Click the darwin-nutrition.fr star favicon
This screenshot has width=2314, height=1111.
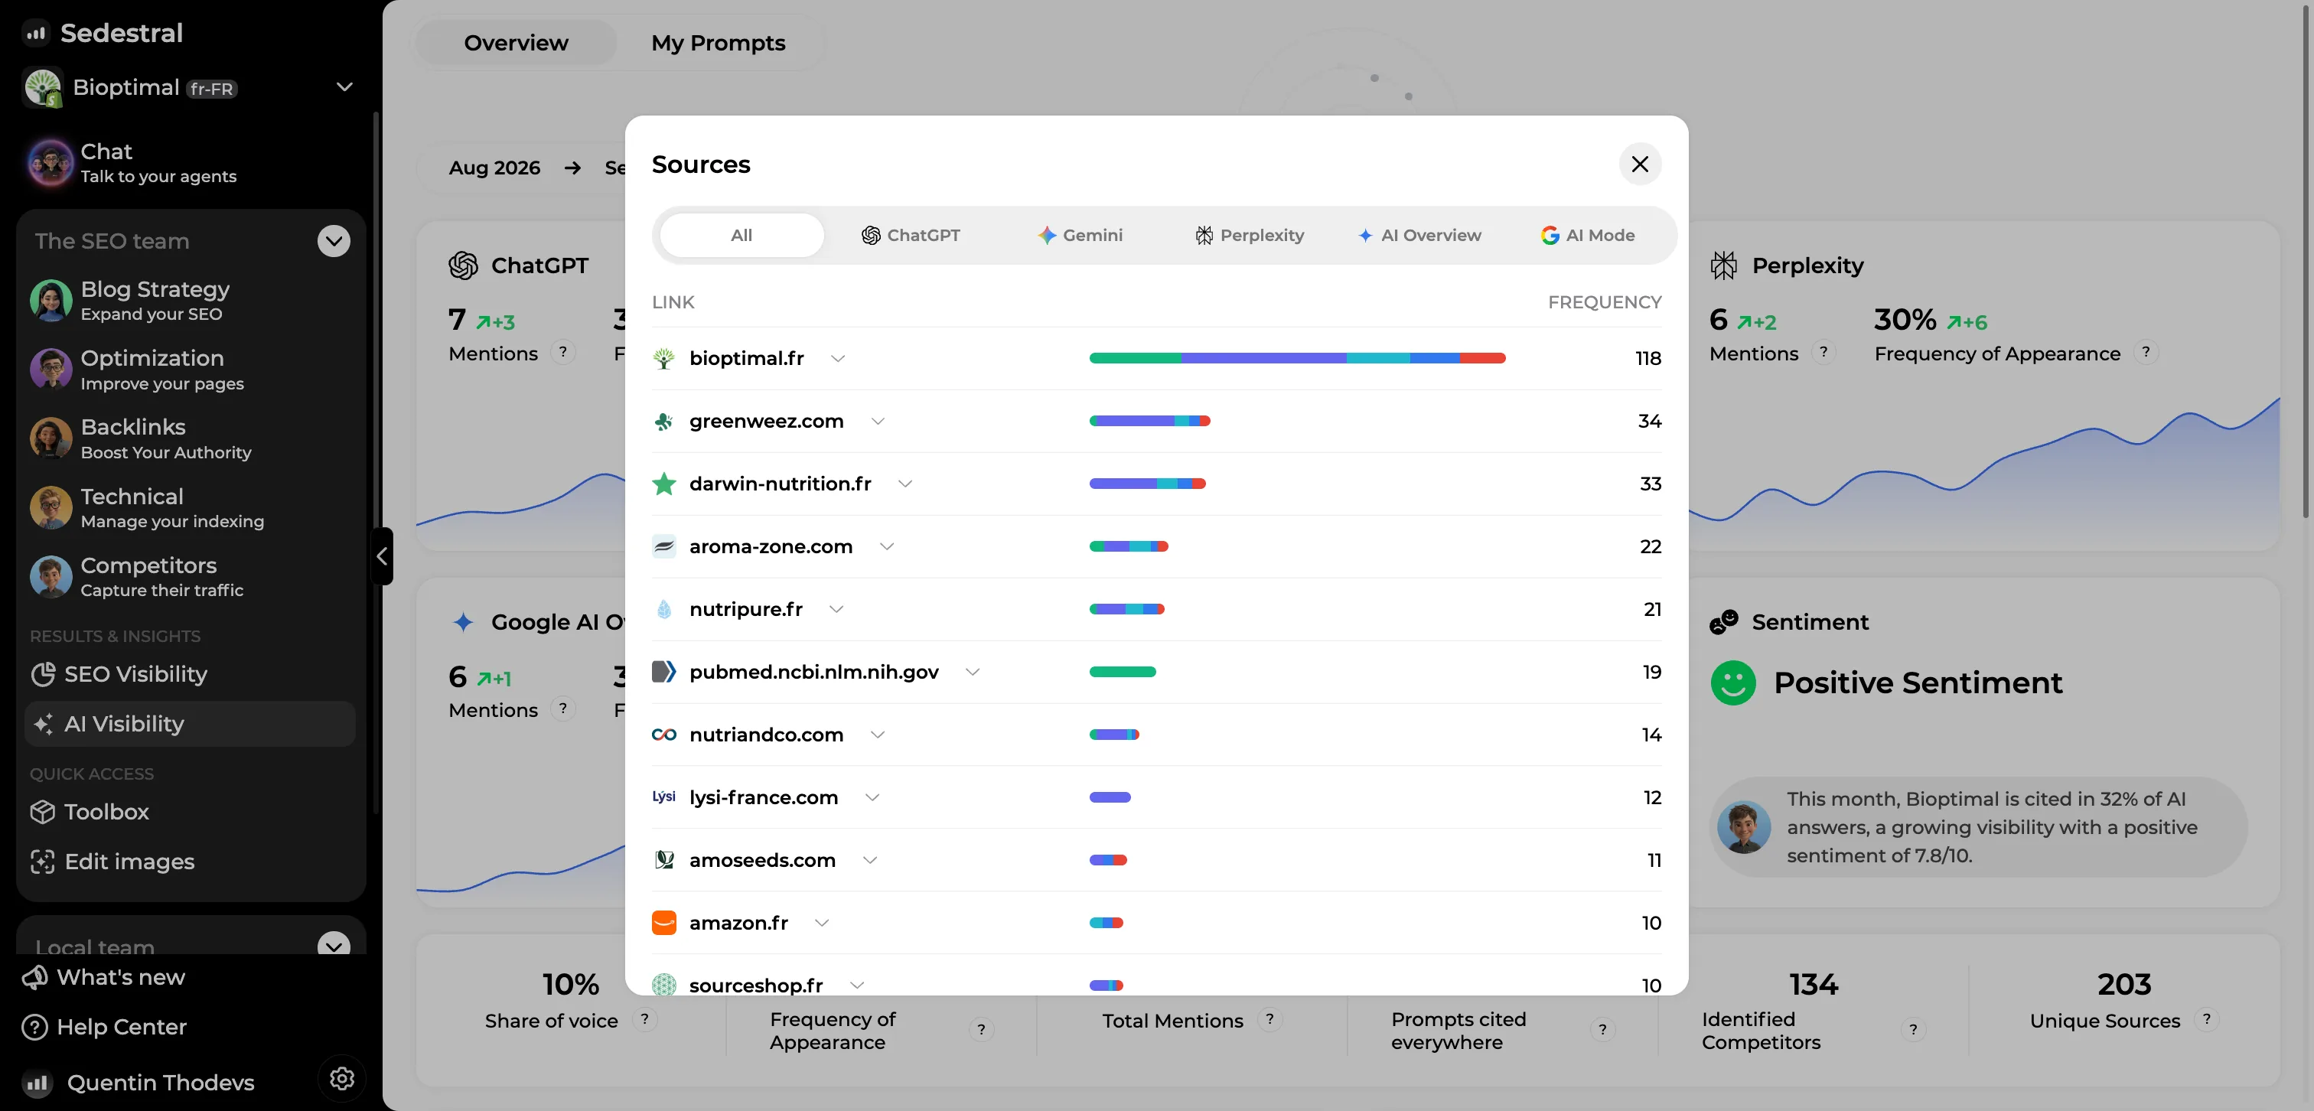click(x=664, y=484)
